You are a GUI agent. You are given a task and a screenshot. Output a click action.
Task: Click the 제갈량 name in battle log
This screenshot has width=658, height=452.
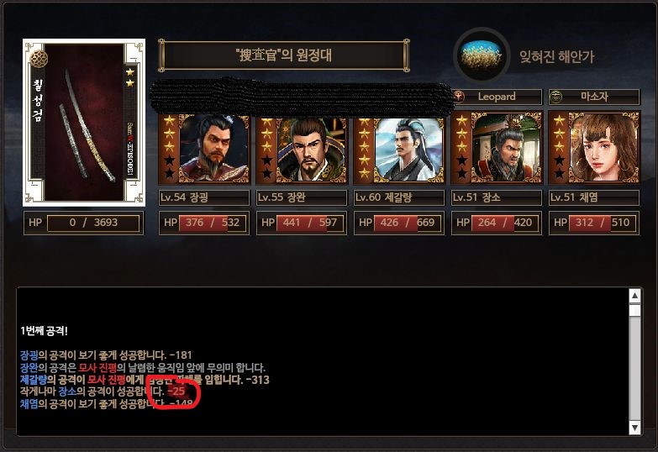coord(33,380)
